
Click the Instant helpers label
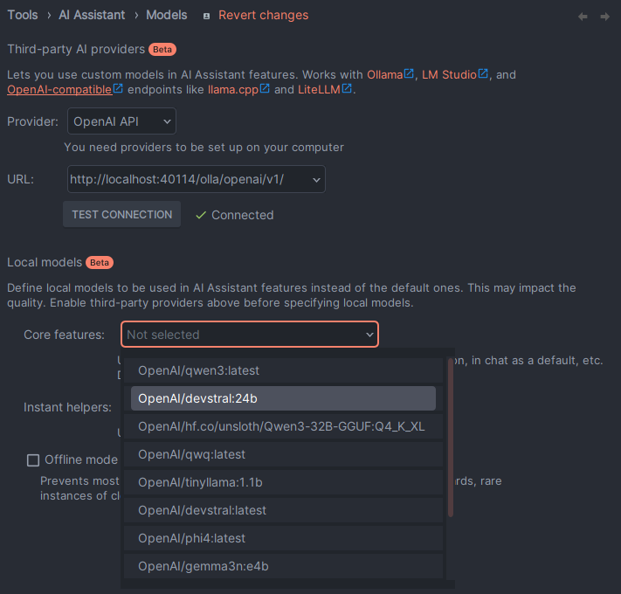pyautogui.click(x=68, y=407)
